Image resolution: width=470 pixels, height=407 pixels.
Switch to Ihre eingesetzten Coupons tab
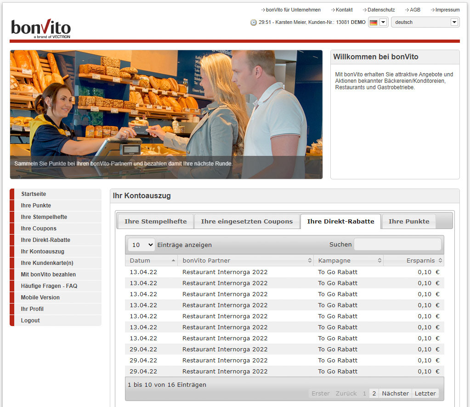click(247, 222)
